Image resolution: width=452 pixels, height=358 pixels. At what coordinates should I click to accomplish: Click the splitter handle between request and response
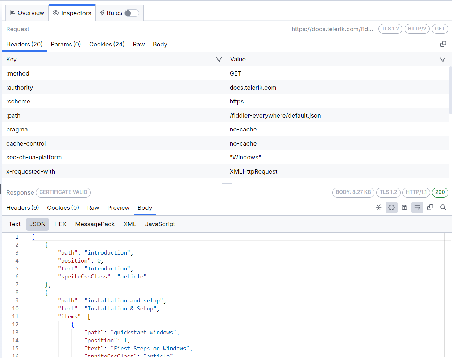click(x=227, y=183)
